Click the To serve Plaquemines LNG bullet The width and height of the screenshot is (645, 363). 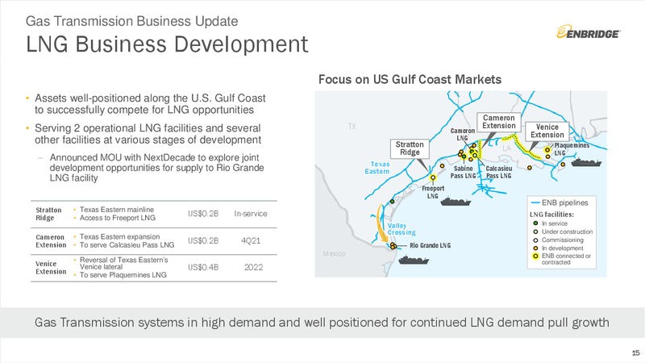(123, 275)
